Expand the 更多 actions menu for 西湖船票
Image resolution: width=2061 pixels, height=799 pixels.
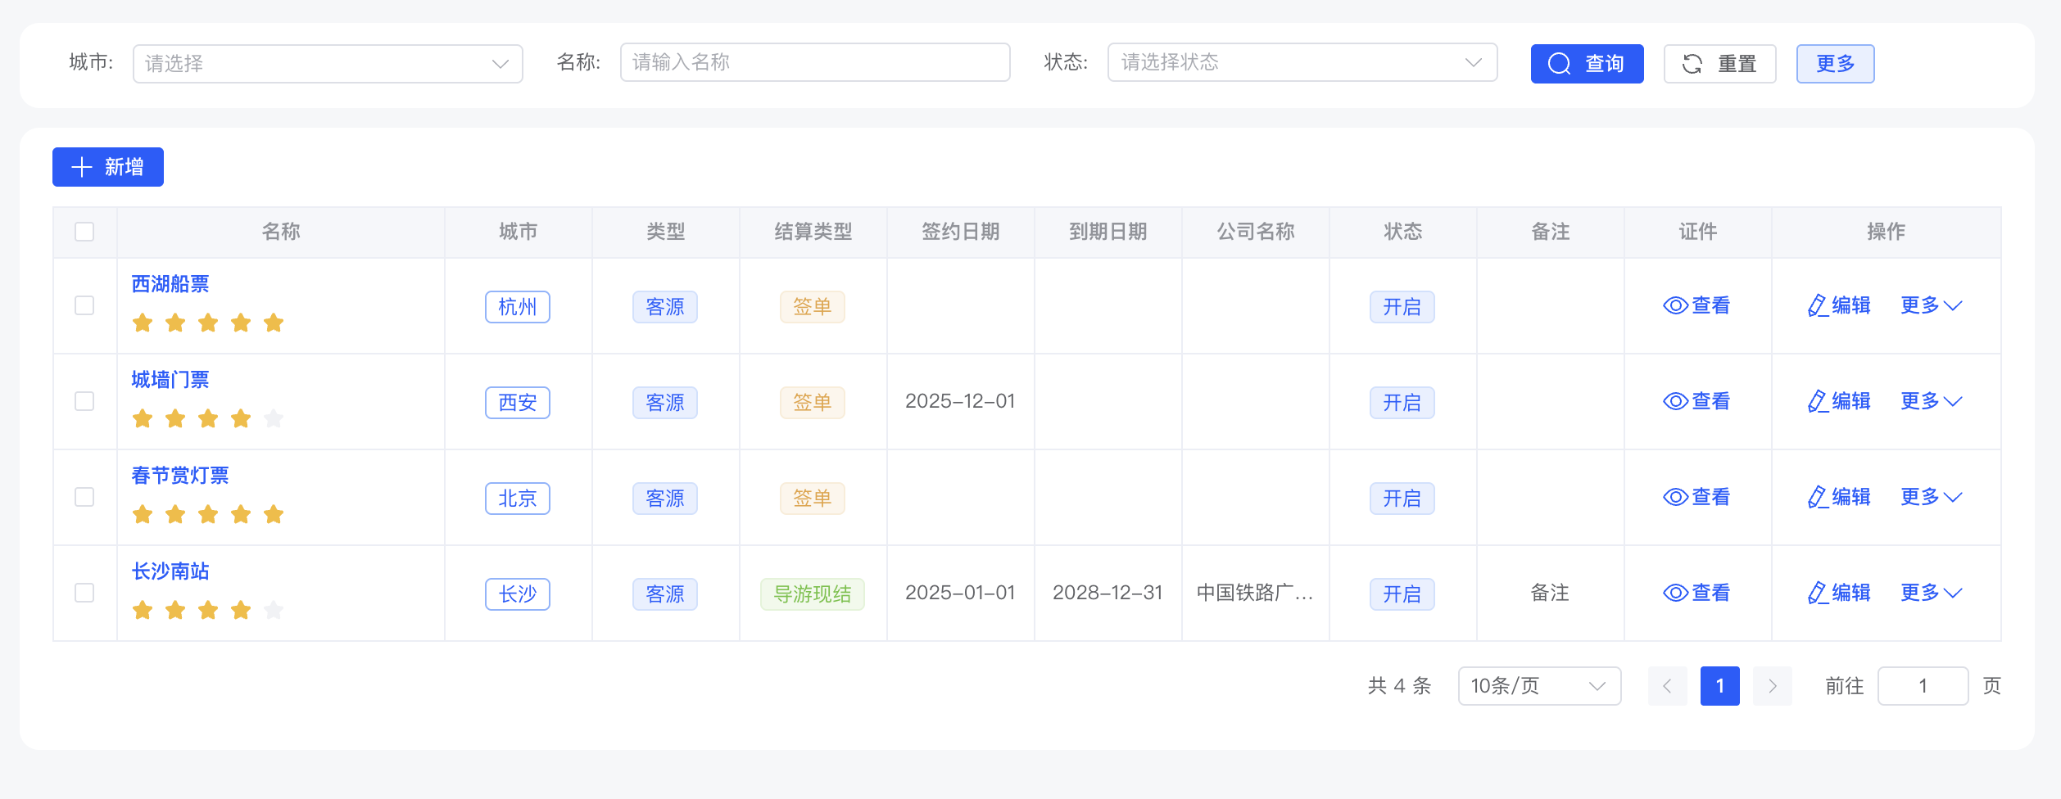point(1932,305)
